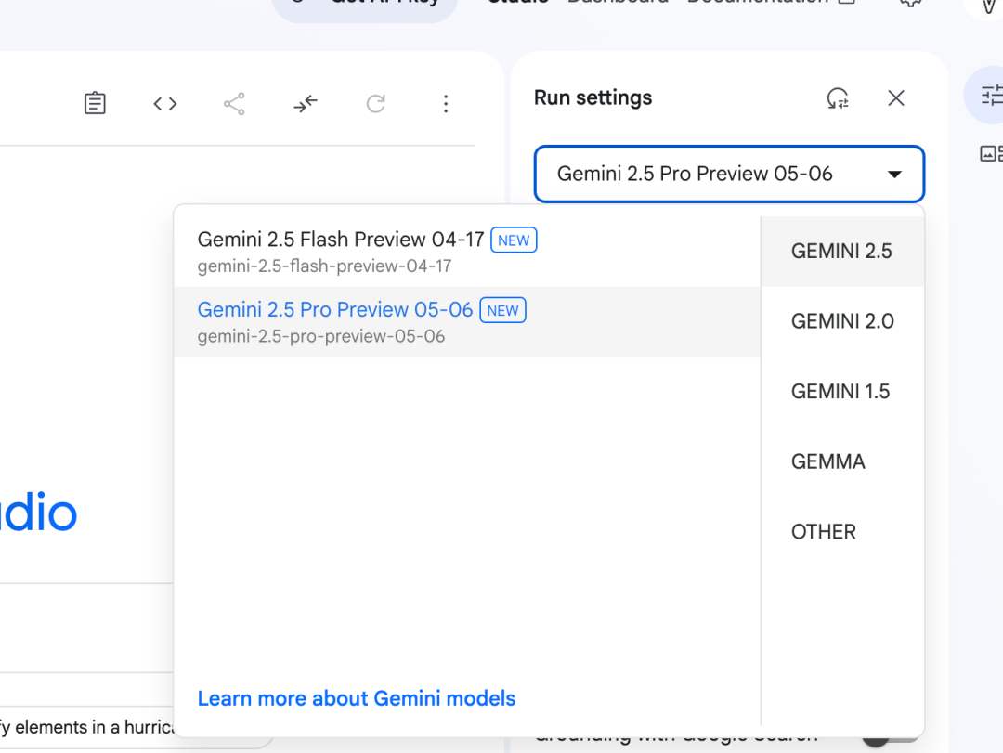
Task: Click the Get code icon
Action: [x=164, y=103]
